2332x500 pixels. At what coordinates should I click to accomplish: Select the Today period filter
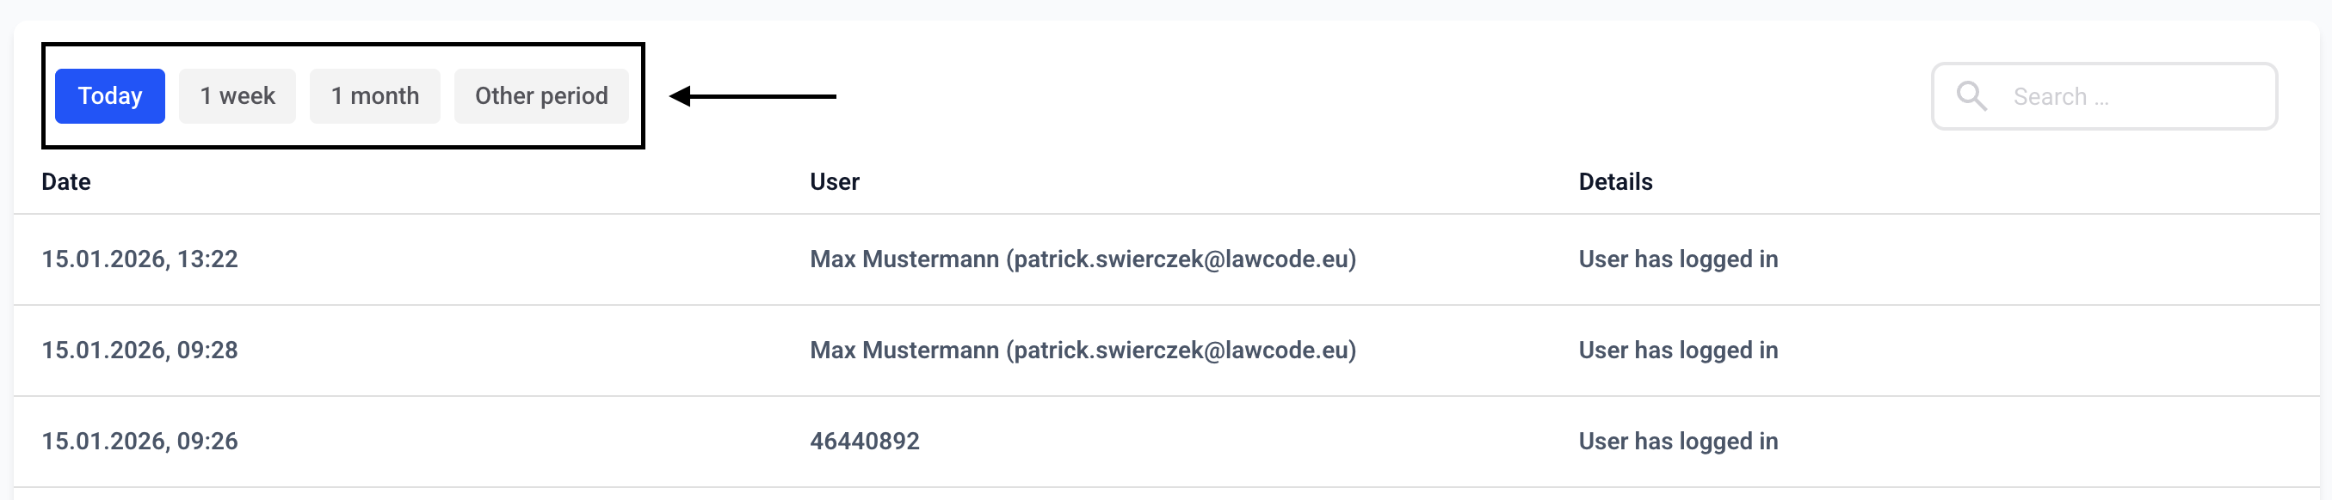pos(109,96)
